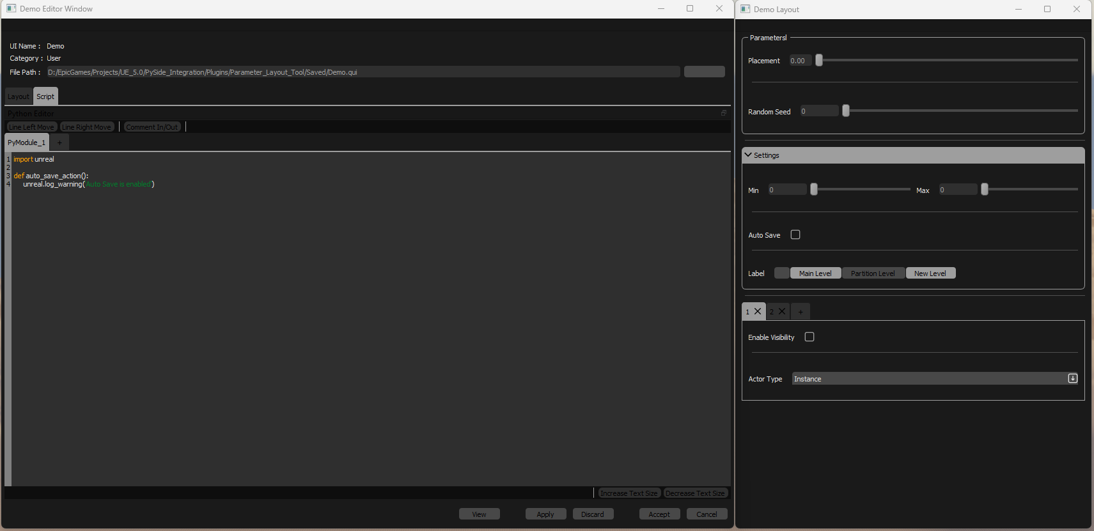Click the Apply button

pos(545,514)
